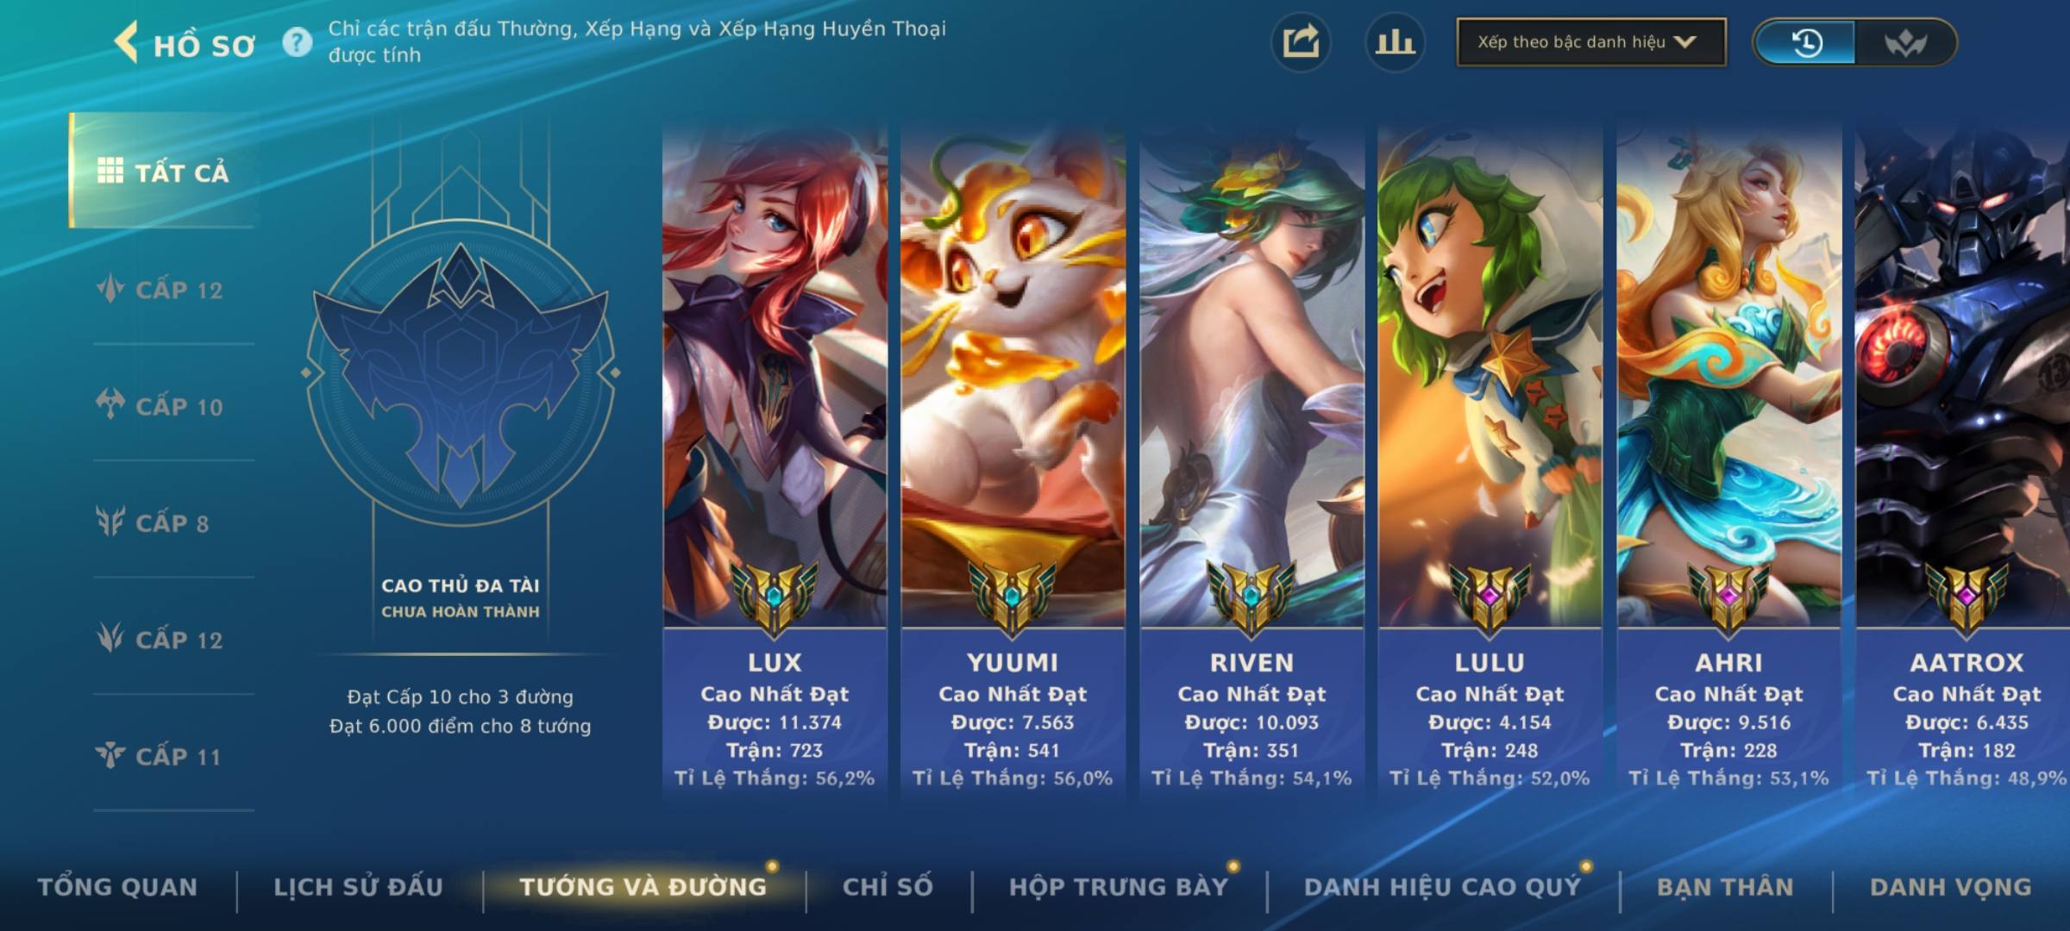This screenshot has height=931, width=2070.
Task: Open the Tổng Quan tab
Action: pos(118,886)
